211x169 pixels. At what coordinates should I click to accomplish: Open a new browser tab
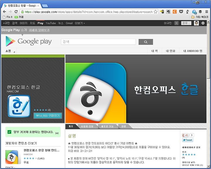tap(45, 6)
